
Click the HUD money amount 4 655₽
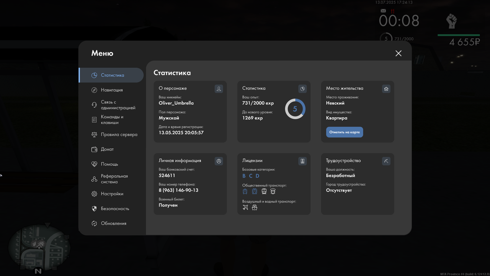point(464,42)
